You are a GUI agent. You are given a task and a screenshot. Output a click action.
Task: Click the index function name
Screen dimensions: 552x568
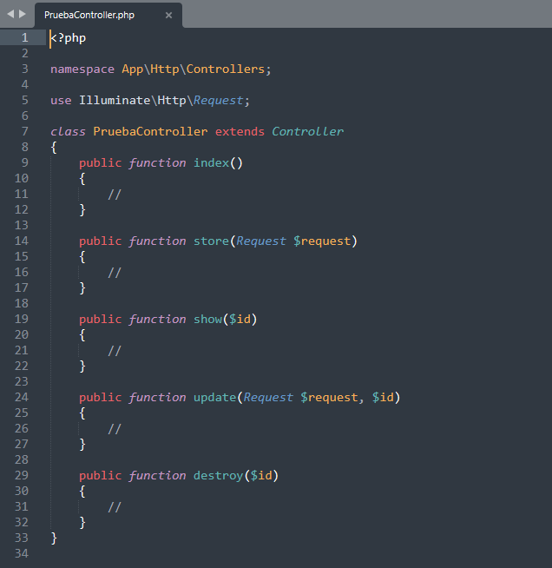point(211,162)
